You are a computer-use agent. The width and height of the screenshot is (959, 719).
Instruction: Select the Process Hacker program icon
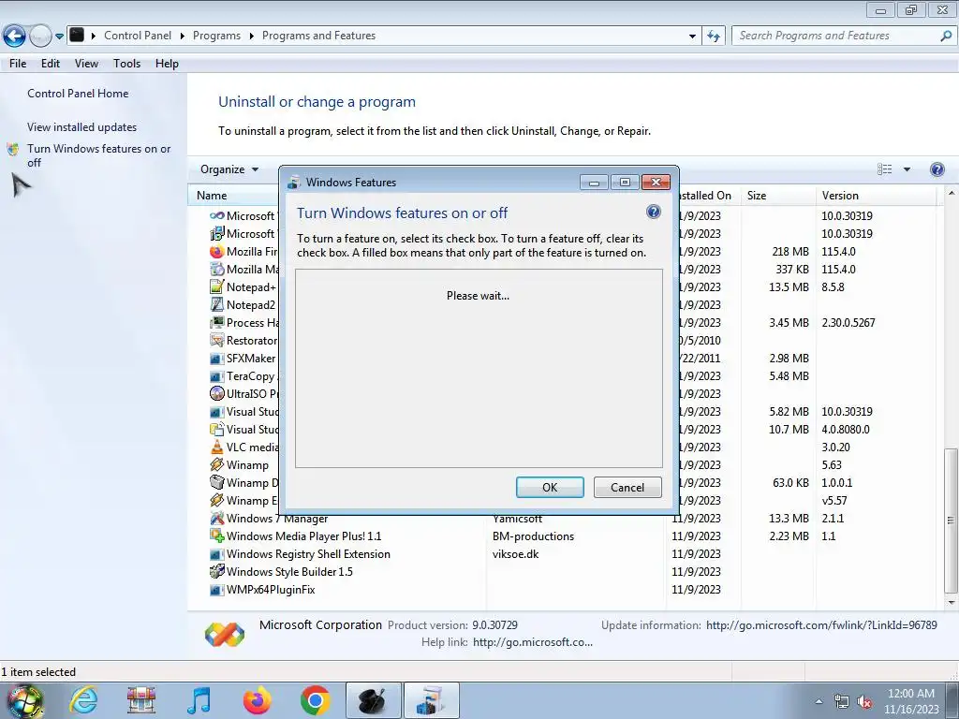[x=216, y=322]
